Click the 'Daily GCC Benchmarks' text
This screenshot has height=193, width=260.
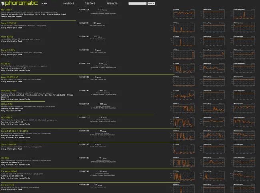(x=11, y=111)
